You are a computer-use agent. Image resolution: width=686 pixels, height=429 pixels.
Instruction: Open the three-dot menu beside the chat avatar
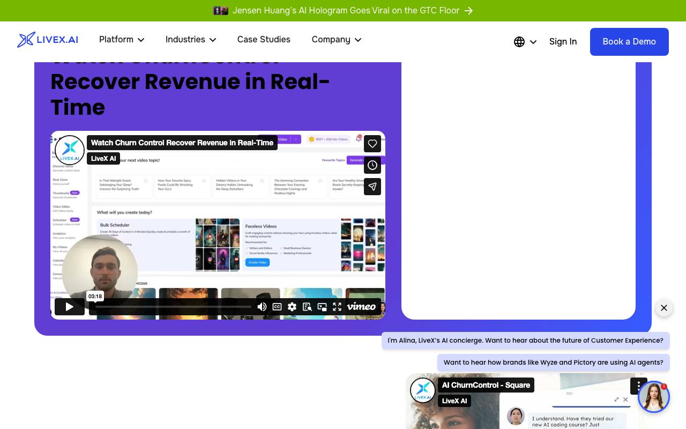pyautogui.click(x=638, y=386)
